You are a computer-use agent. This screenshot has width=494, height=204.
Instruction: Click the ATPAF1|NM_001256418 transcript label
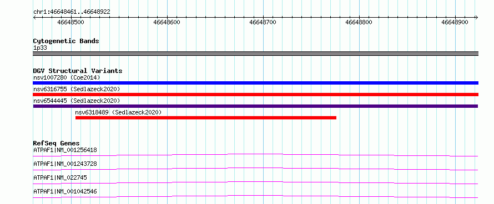click(x=65, y=150)
